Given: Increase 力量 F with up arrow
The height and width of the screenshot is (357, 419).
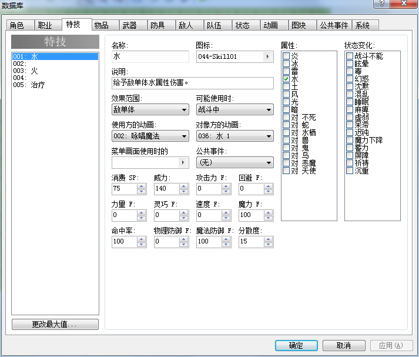Looking at the screenshot, I should coord(142,213).
